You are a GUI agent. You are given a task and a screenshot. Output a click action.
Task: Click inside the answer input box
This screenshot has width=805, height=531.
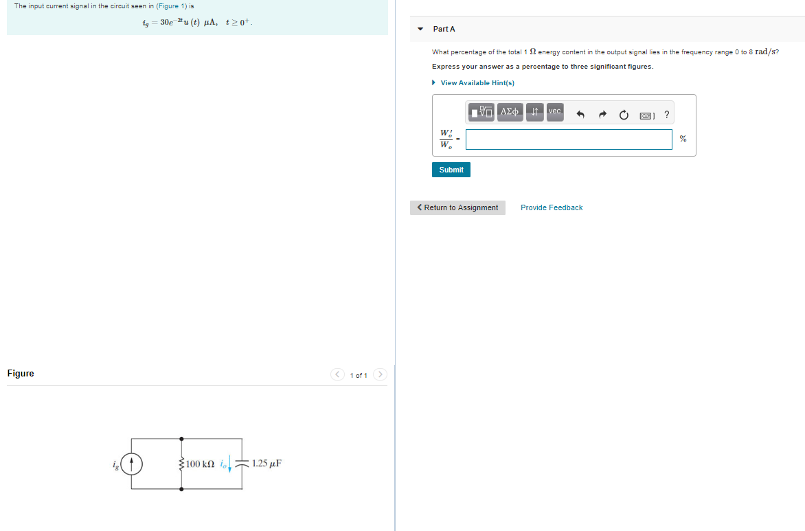point(568,139)
